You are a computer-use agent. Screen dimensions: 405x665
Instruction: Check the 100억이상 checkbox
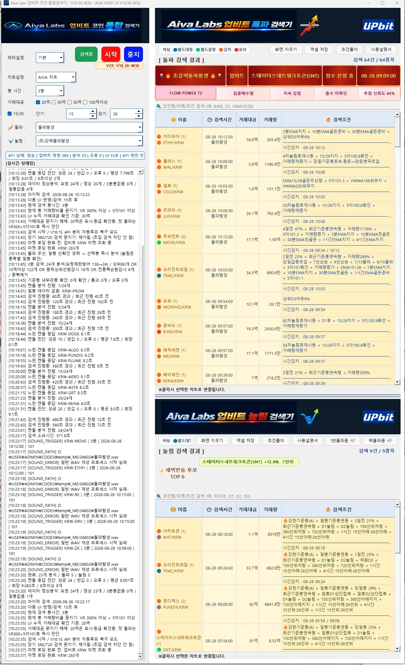[85, 102]
